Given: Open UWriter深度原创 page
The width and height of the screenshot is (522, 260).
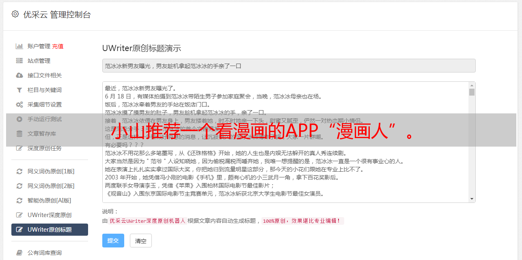Looking at the screenshot, I should pos(50,215).
